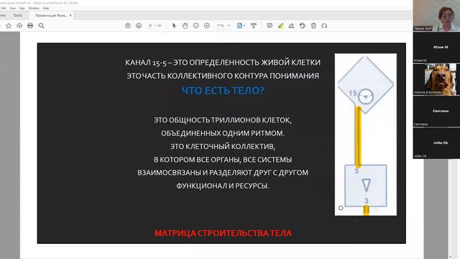
Task: Click the star bookmark icon in Acrobat toolbar
Action: (x=9, y=26)
